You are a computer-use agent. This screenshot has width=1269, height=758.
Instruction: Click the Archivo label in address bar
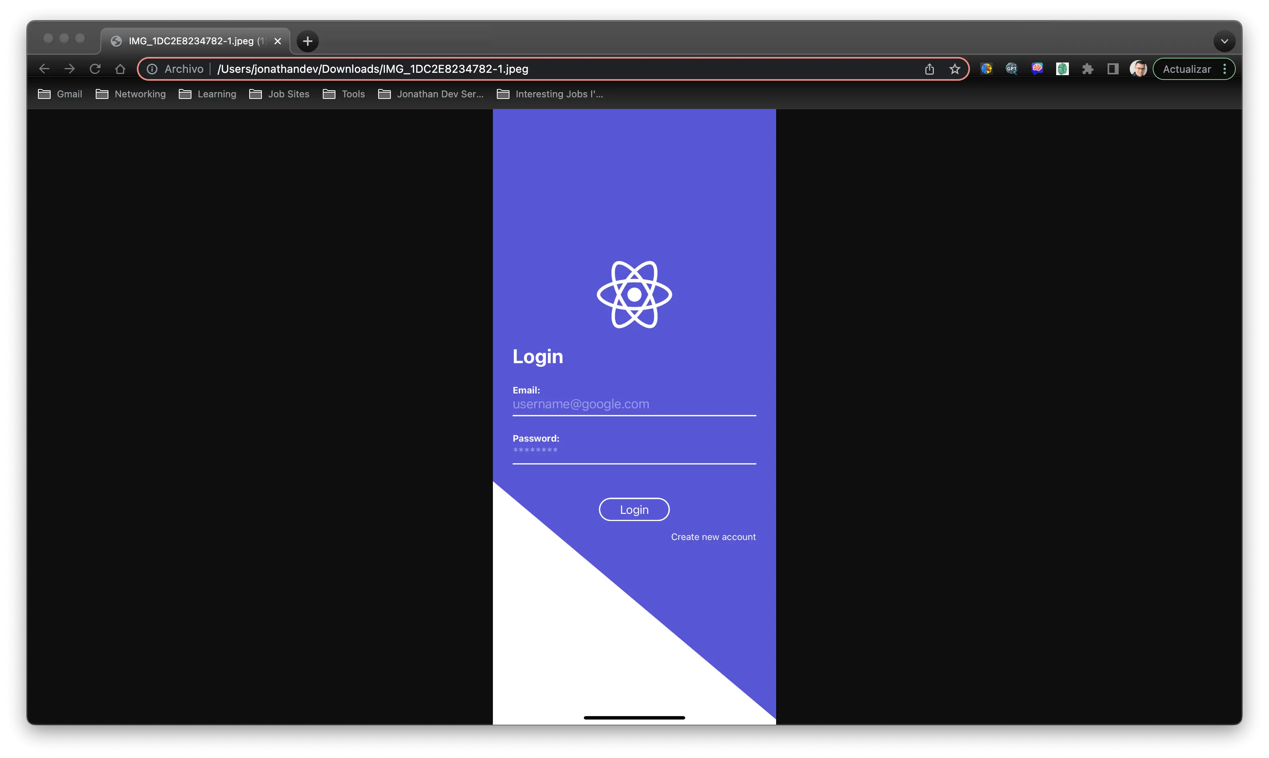(x=184, y=69)
